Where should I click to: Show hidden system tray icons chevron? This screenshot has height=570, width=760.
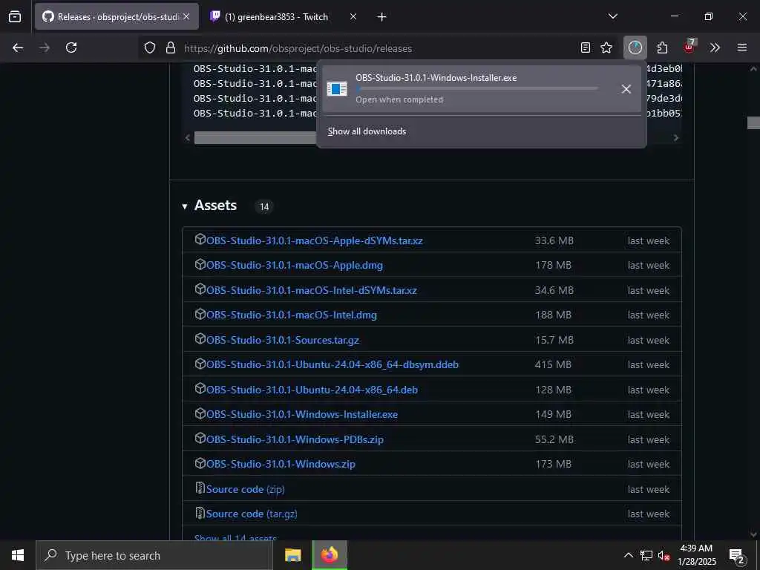[628, 555]
